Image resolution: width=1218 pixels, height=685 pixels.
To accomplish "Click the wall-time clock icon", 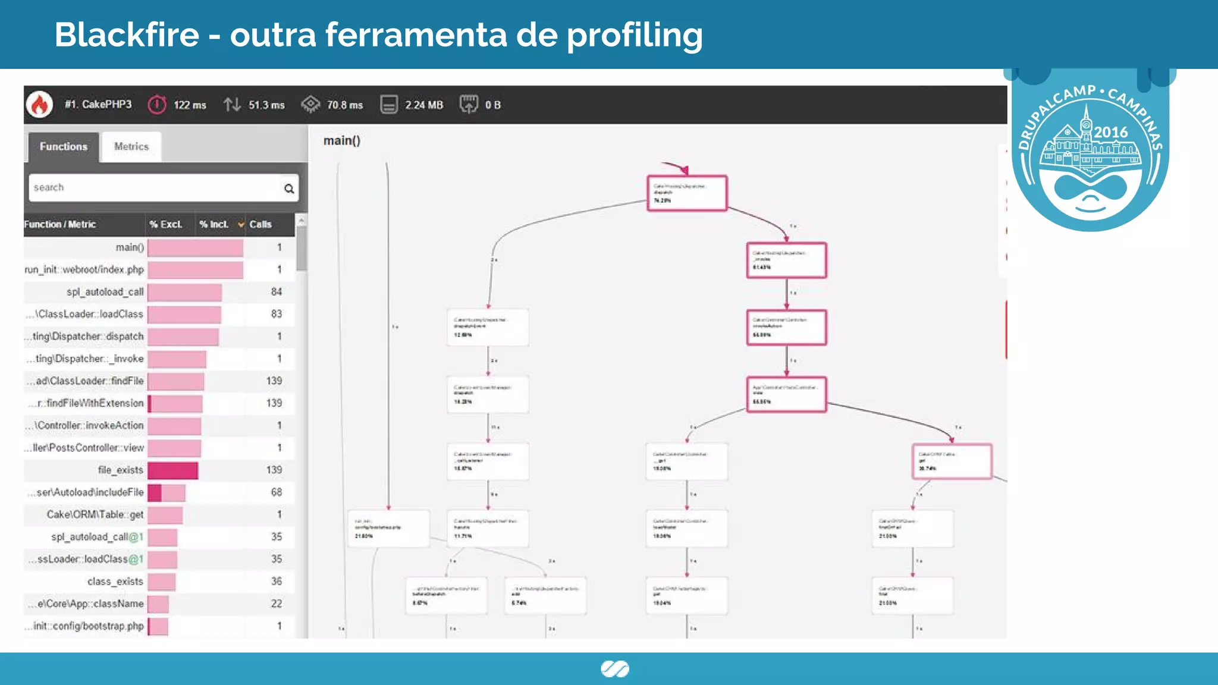I will [157, 105].
